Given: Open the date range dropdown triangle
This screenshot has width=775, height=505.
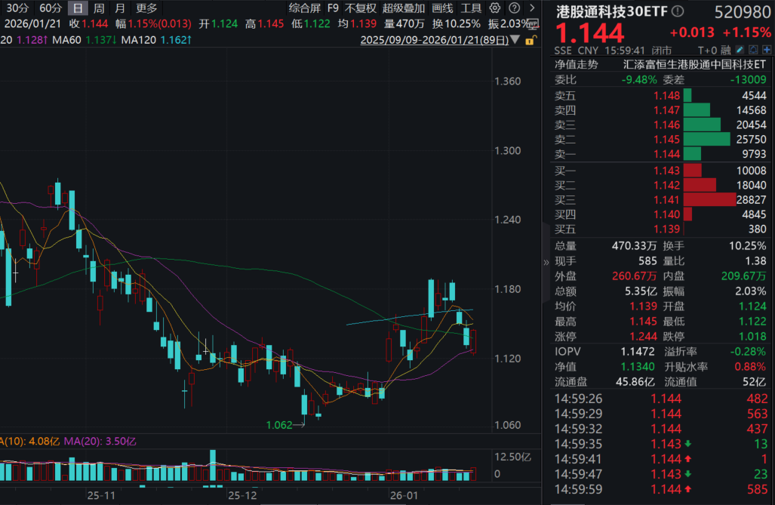Looking at the screenshot, I should coord(515,38).
